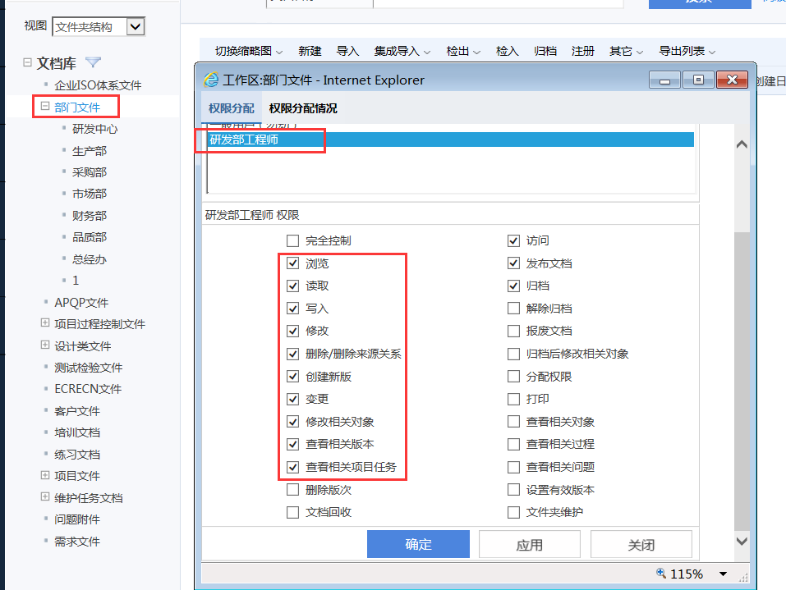Enable the 报废文档 checkbox

[x=513, y=331]
